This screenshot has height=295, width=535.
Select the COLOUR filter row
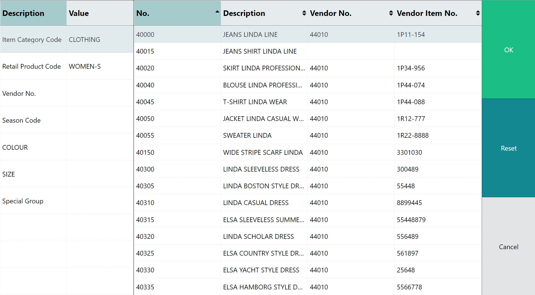pyautogui.click(x=67, y=147)
